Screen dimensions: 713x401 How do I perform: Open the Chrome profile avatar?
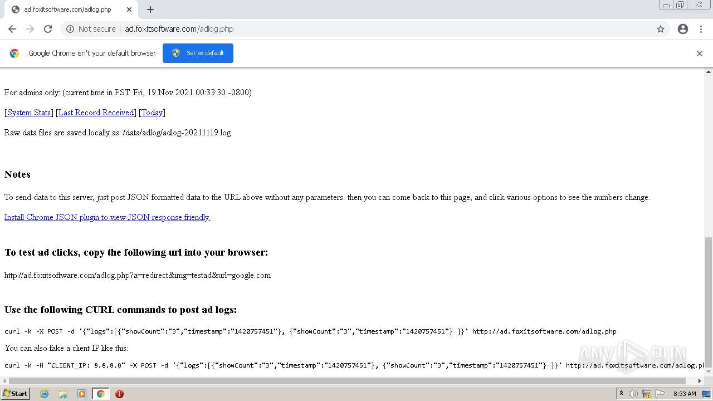(x=683, y=29)
